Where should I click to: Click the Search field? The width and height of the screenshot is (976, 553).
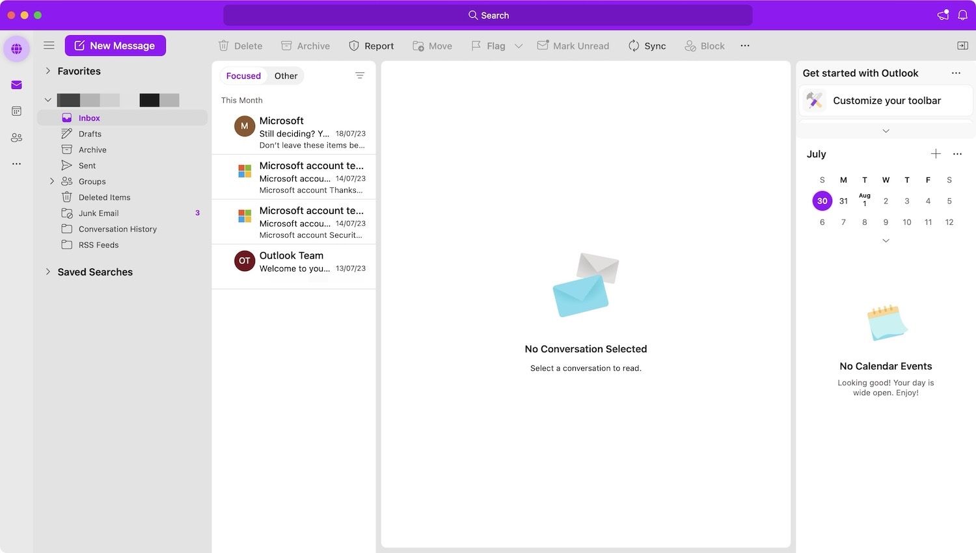(x=488, y=15)
